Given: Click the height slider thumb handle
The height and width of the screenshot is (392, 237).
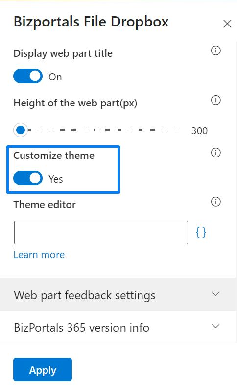Looking at the screenshot, I should 21,130.
